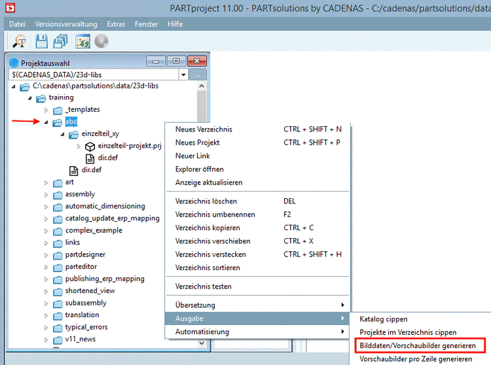The height and width of the screenshot is (365, 491).
Task: Click the root 23d-libs folder icon
Action: (x=25, y=87)
